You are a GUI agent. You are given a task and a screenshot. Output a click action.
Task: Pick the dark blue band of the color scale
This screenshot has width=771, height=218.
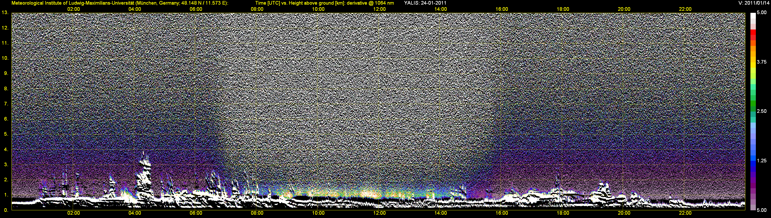coord(753,169)
